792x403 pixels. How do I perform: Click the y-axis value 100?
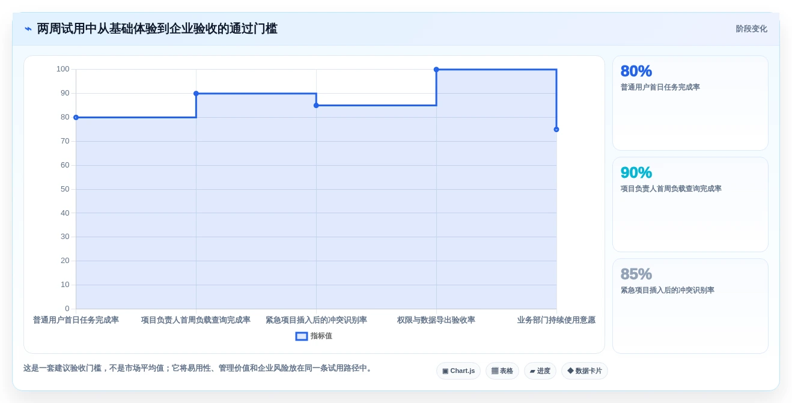[x=63, y=69]
